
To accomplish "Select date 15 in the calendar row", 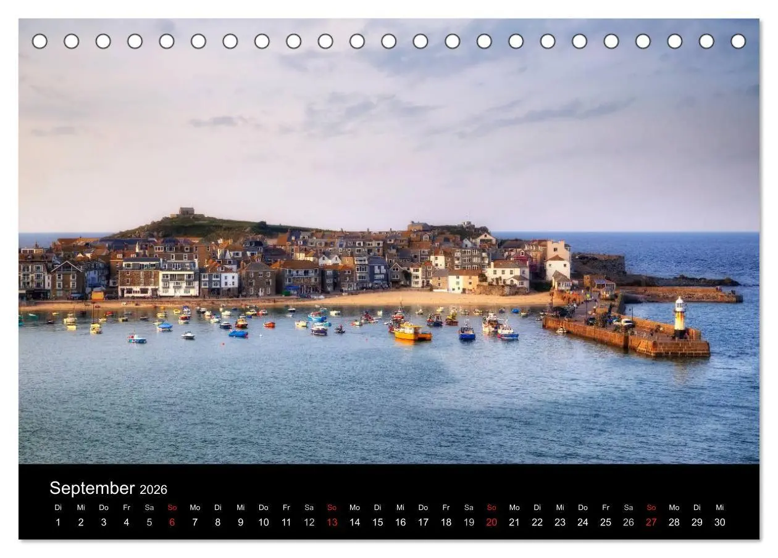I will click(x=377, y=522).
